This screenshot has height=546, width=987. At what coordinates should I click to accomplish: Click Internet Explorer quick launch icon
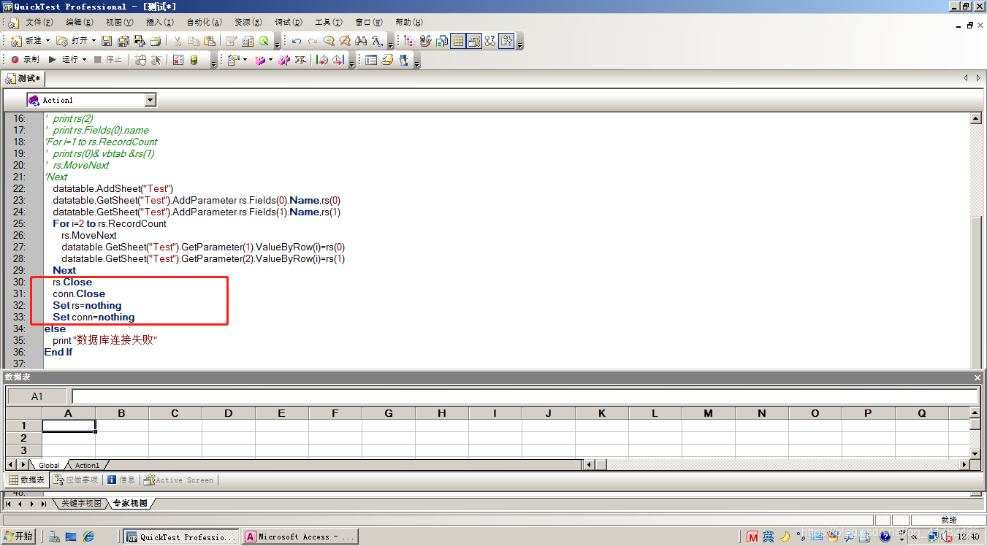click(89, 537)
